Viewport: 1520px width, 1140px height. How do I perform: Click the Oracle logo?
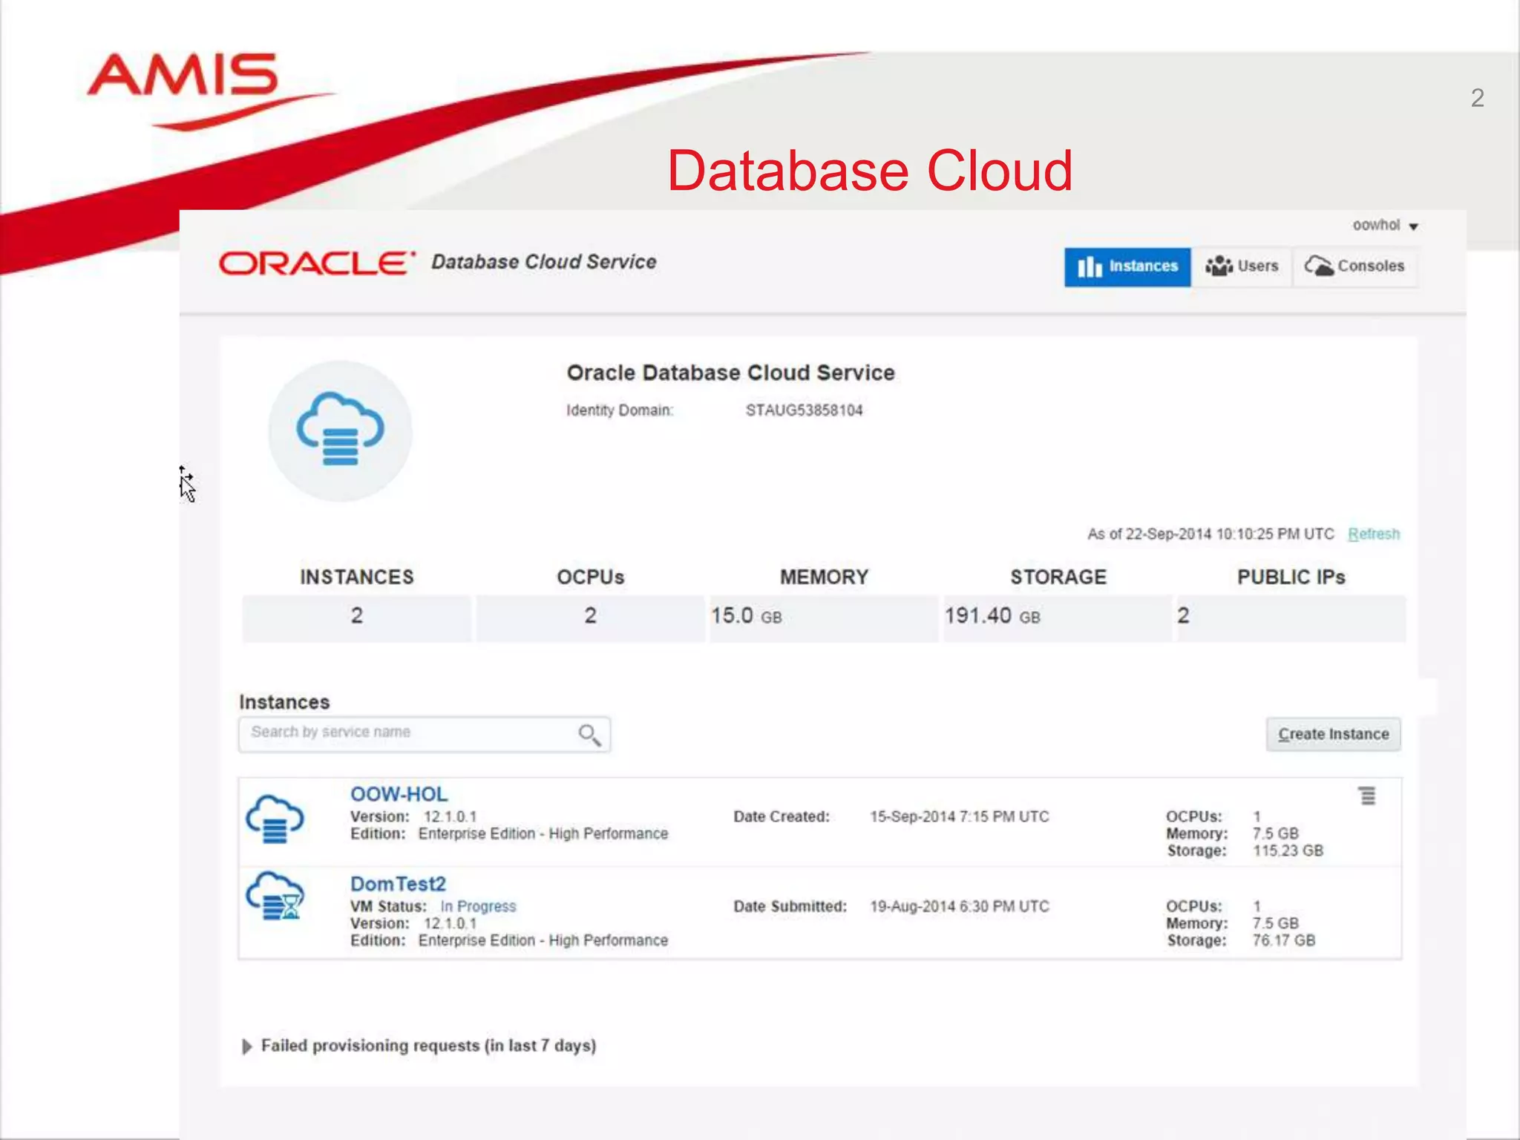pos(317,263)
